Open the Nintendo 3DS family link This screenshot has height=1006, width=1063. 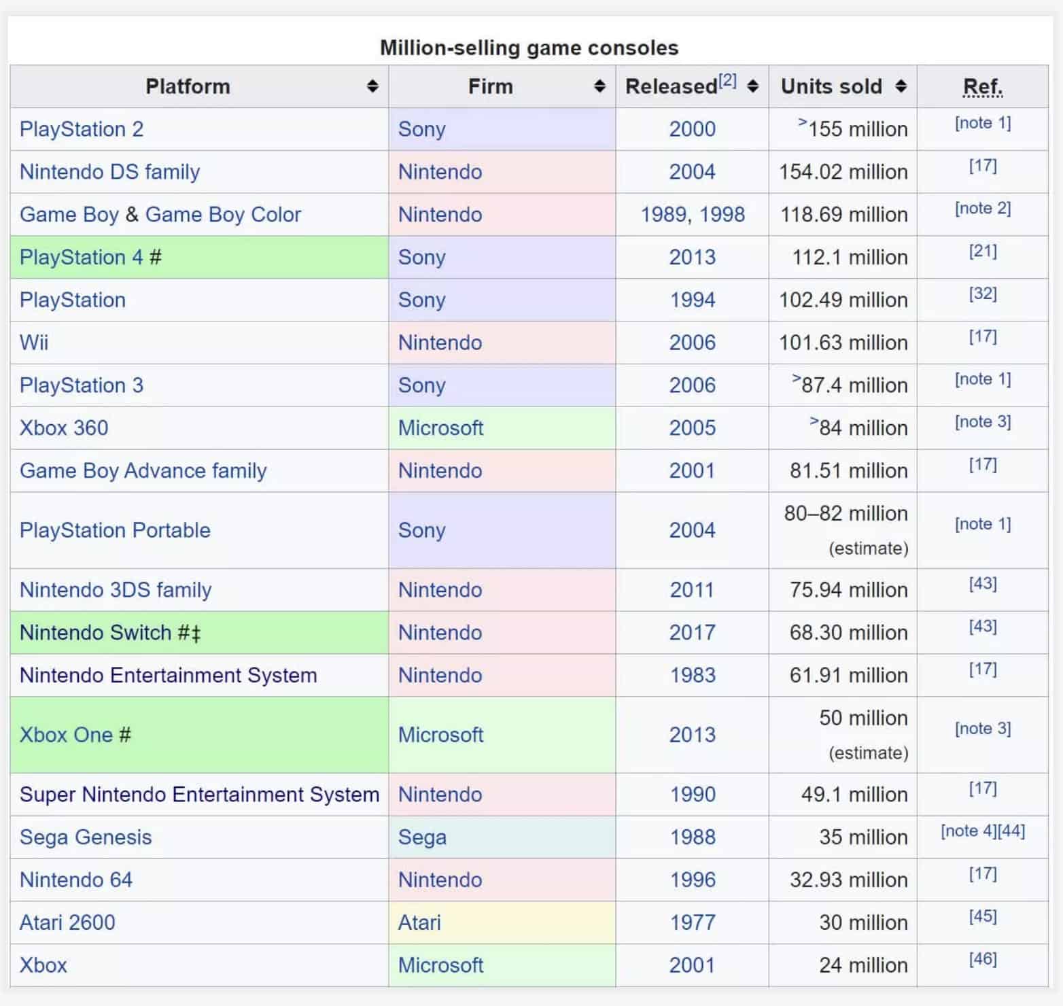coord(116,590)
